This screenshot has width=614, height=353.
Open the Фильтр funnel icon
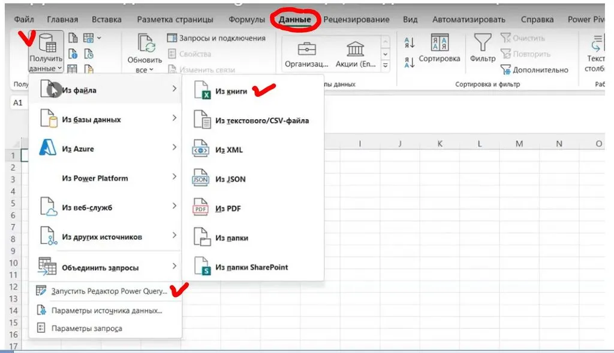pyautogui.click(x=483, y=44)
